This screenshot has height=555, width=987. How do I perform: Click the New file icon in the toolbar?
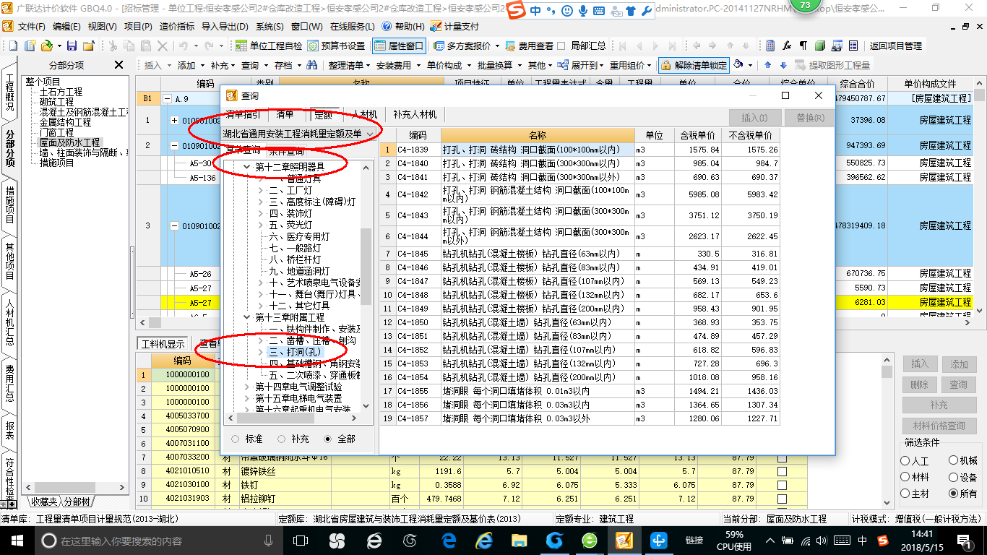pos(13,46)
